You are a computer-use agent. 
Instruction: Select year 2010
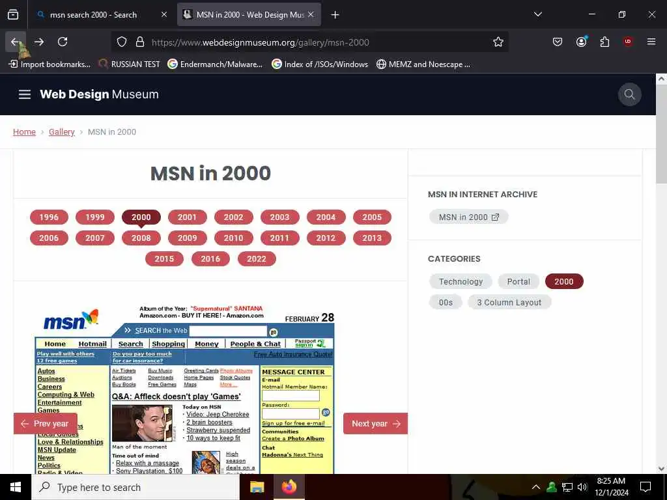pos(234,238)
